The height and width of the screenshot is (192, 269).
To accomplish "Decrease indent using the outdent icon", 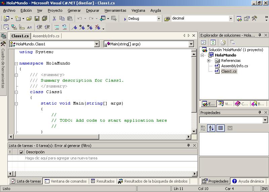I will tap(39, 27).
